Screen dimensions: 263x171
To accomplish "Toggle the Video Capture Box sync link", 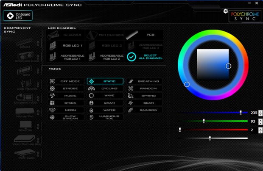I will [x=38, y=140].
